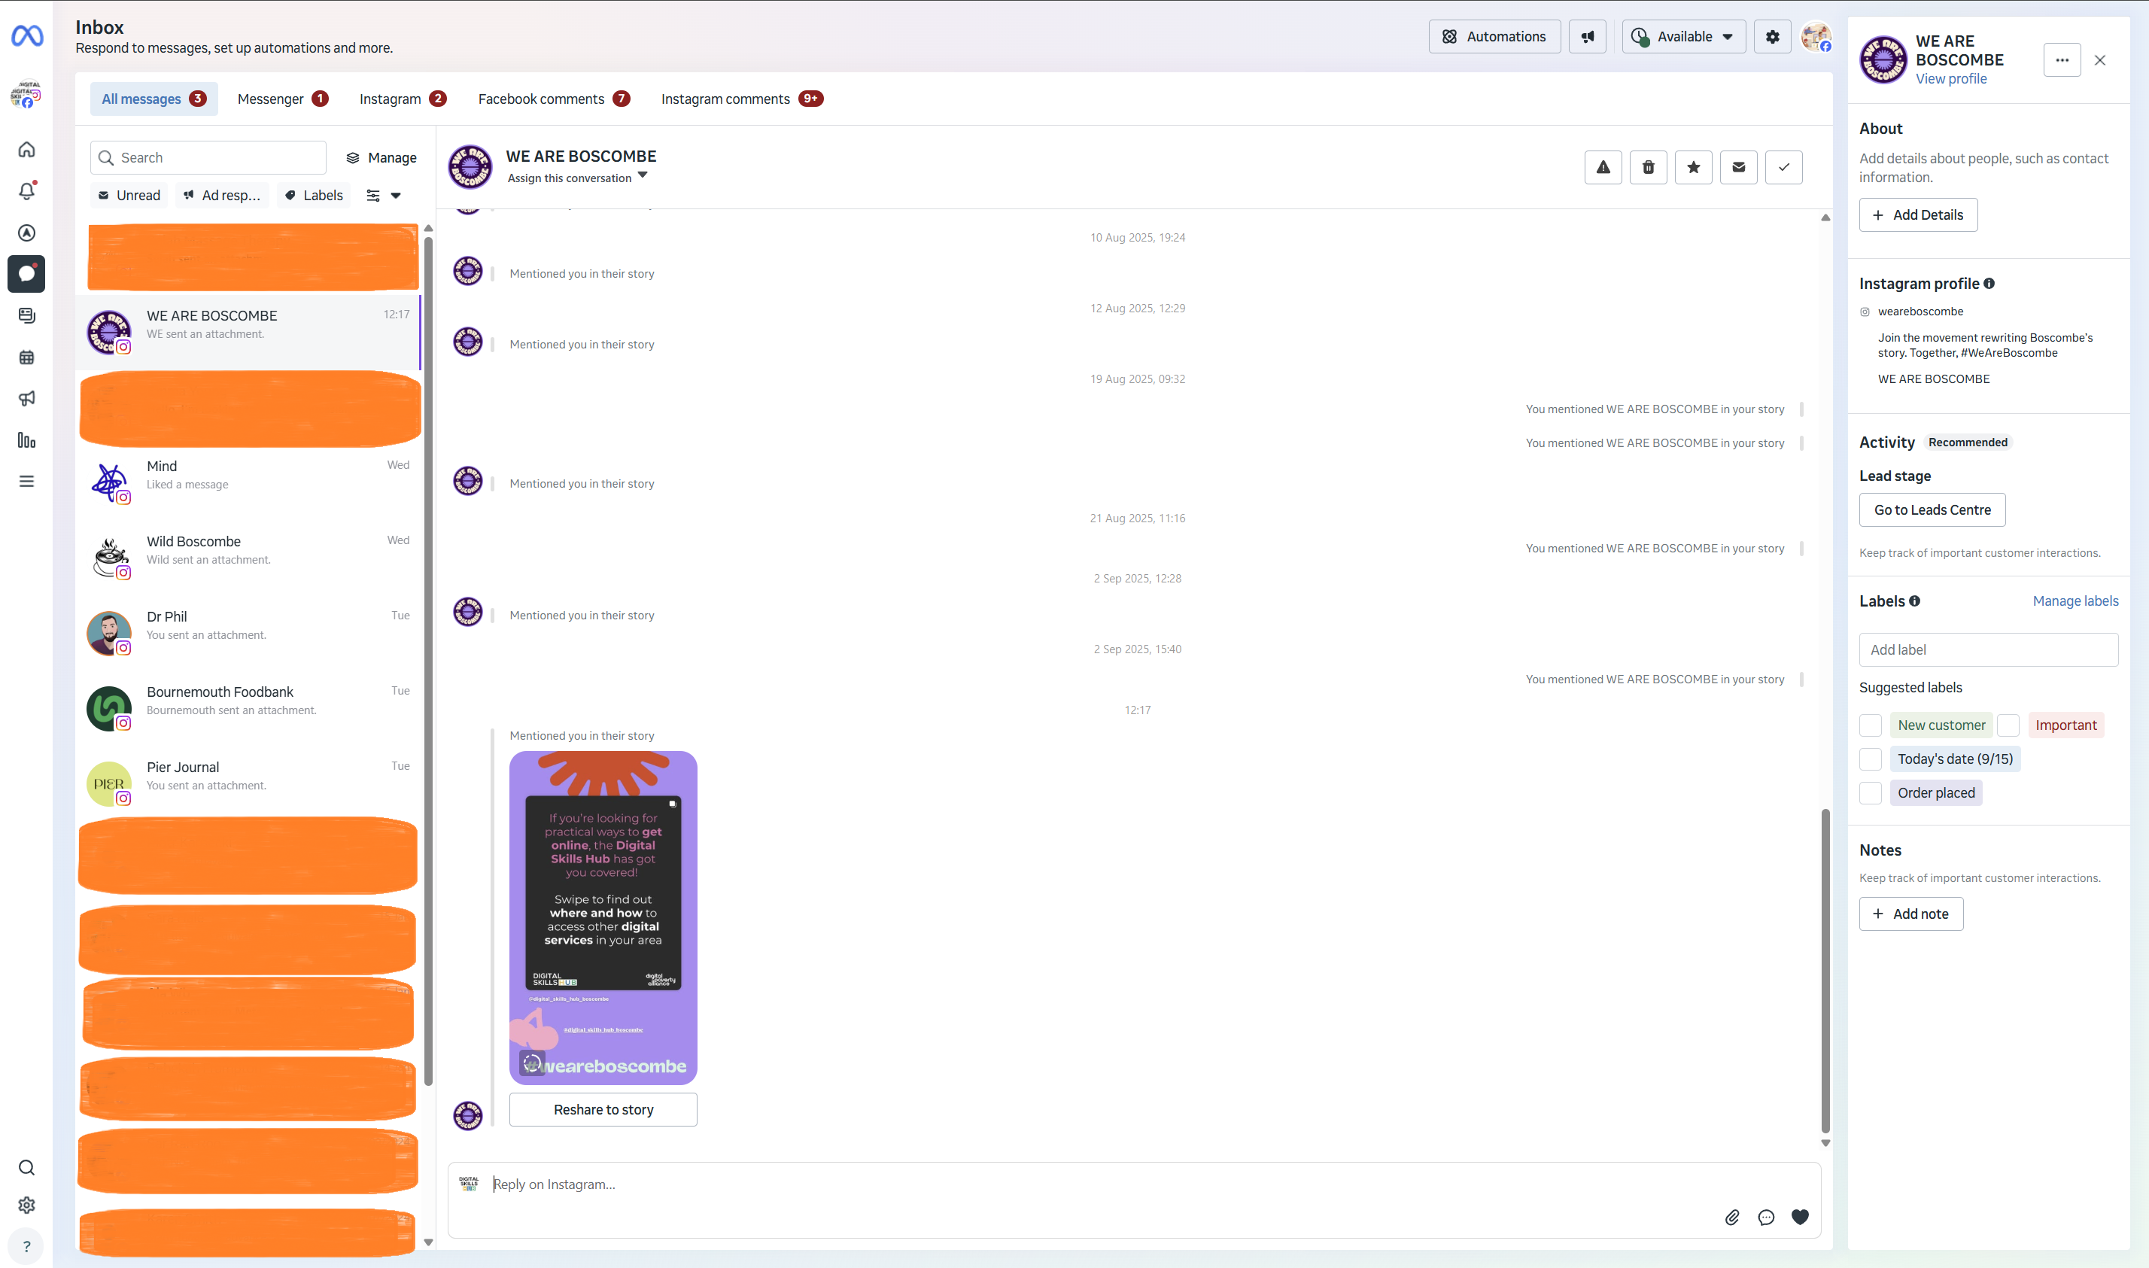Screen dimensions: 2149x1268
Task: Click Go to Leads Centre button
Action: pyautogui.click(x=1932, y=510)
